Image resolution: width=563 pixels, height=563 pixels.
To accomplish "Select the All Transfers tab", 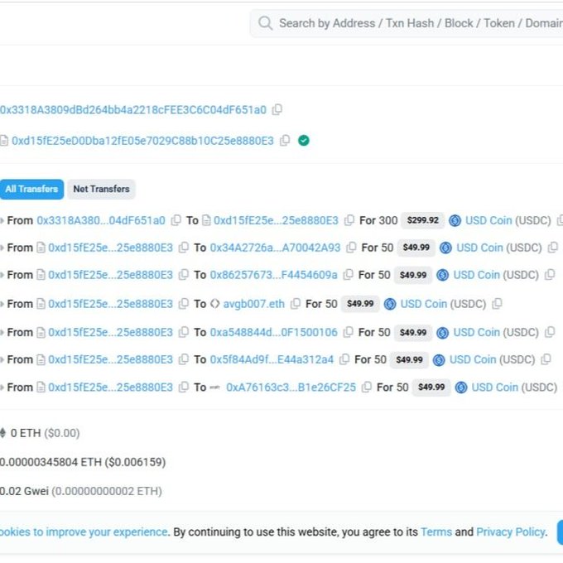I will pyautogui.click(x=31, y=189).
